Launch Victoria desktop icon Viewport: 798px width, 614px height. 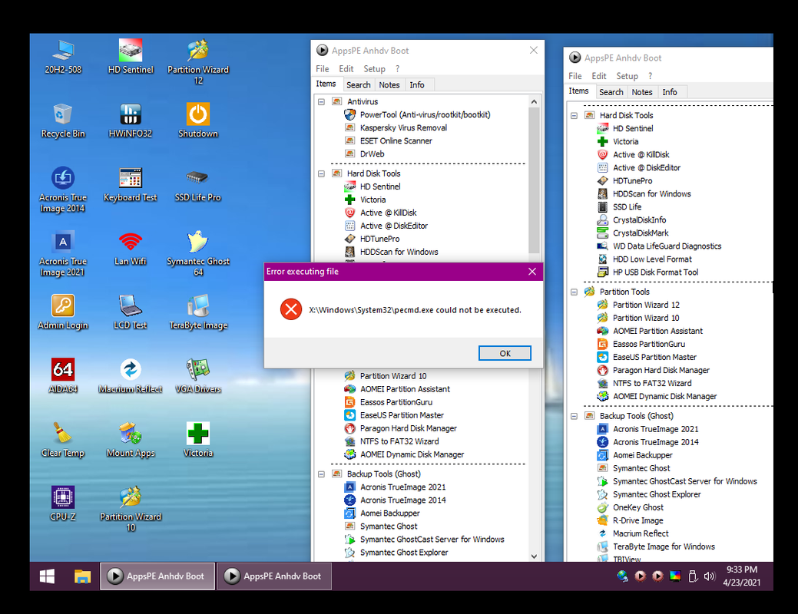coord(198,440)
